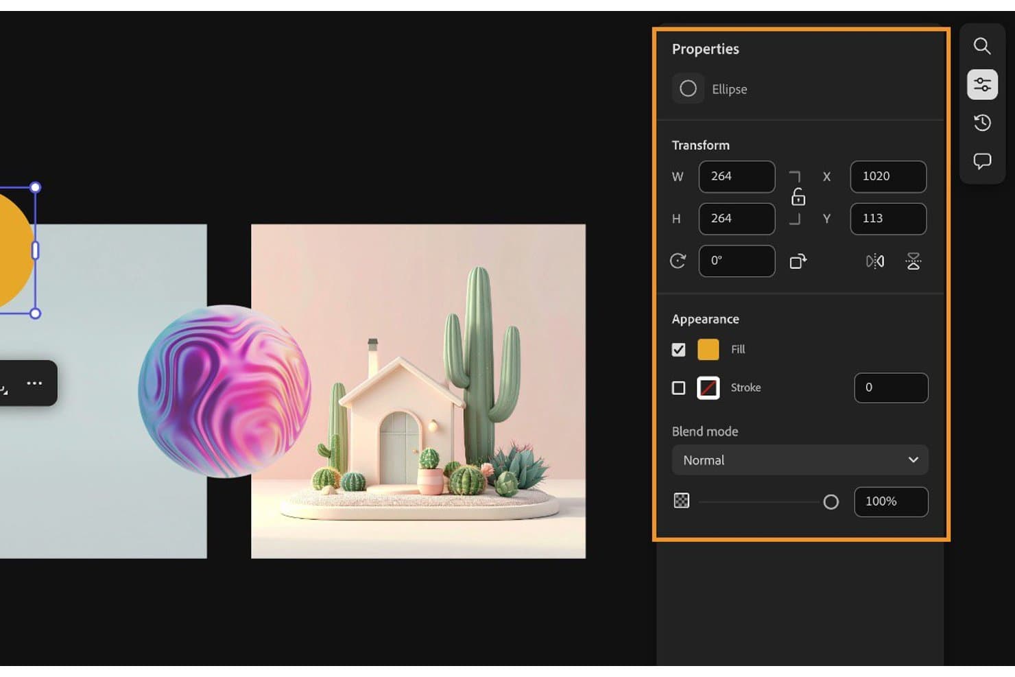Click the Stroke label text
Viewport: 1015px width, 677px height.
pos(745,388)
